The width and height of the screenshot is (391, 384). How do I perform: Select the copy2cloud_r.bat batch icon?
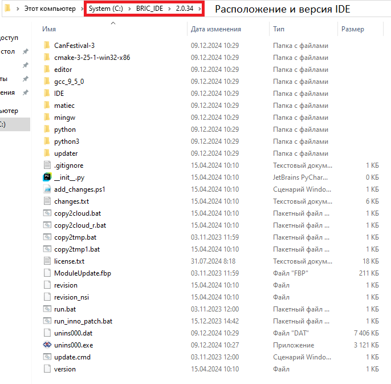point(47,225)
